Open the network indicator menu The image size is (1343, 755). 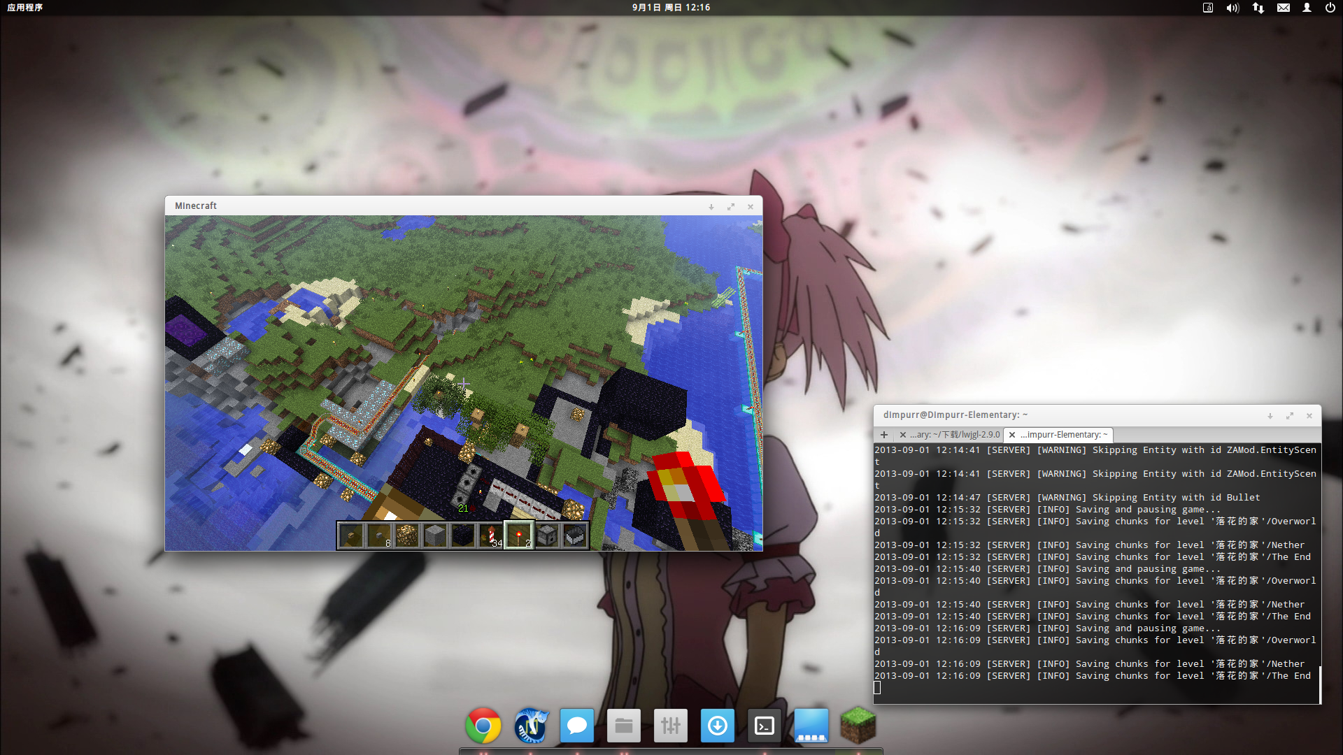(1258, 8)
